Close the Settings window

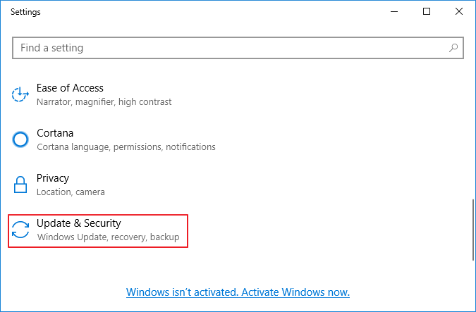458,12
